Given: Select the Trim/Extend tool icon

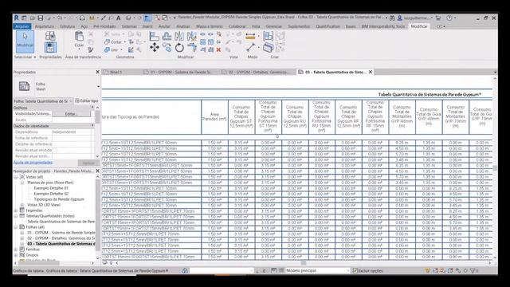Looking at the screenshot, I should (x=191, y=48).
